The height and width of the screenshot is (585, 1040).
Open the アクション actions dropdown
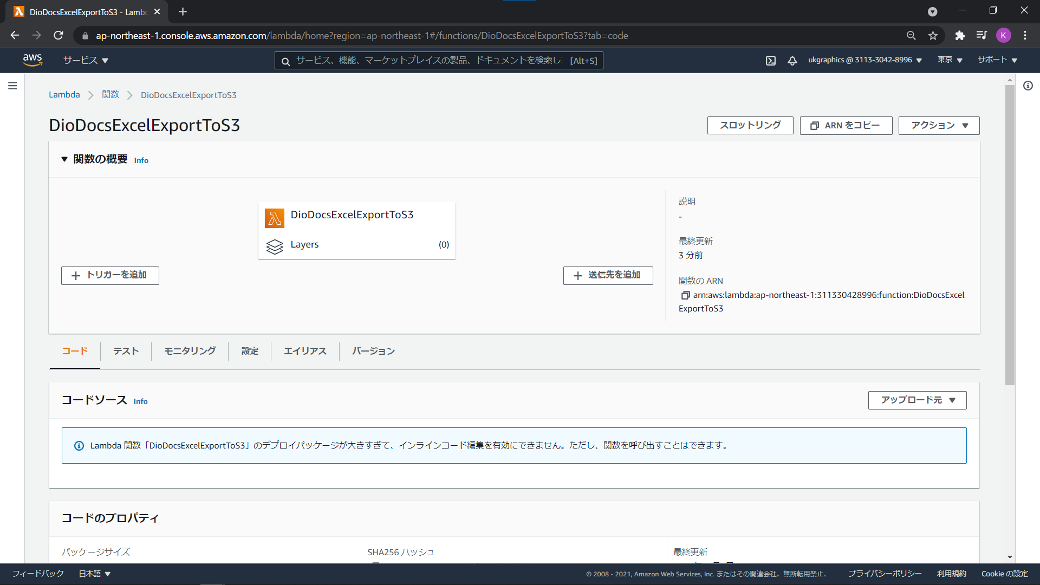tap(939, 126)
